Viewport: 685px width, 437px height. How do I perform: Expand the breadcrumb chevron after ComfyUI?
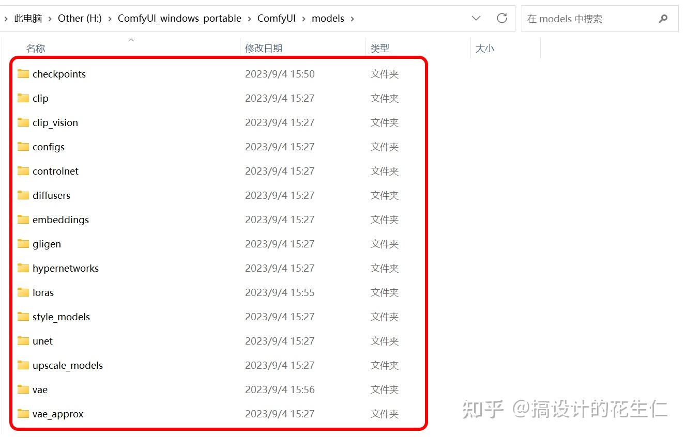coord(303,18)
